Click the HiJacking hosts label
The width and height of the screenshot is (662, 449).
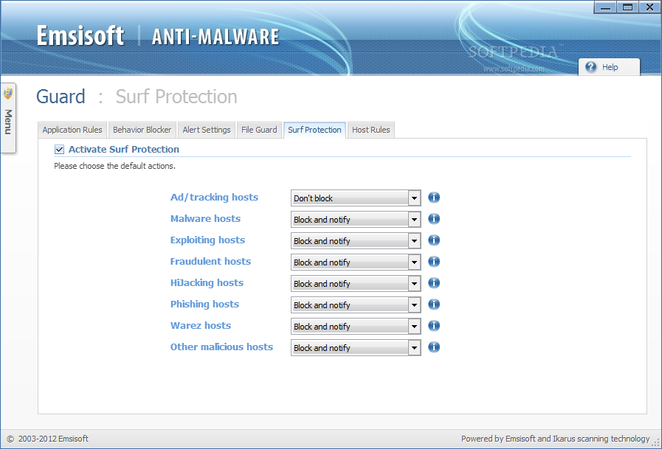tap(207, 283)
